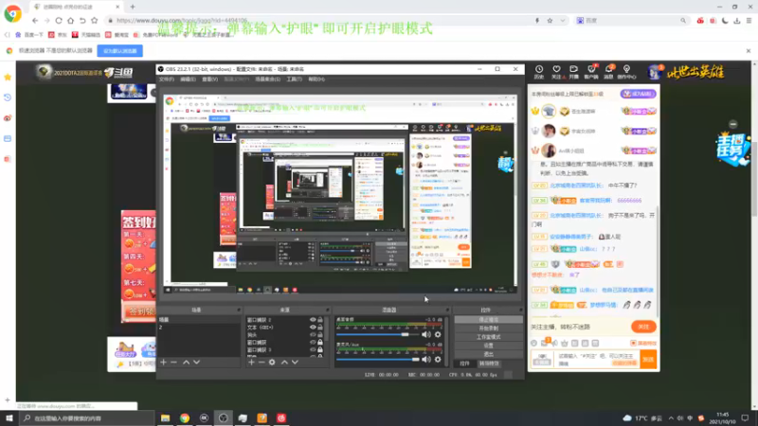
Task: Toggle lock for 窗口捕获 2 source
Action: (x=320, y=320)
